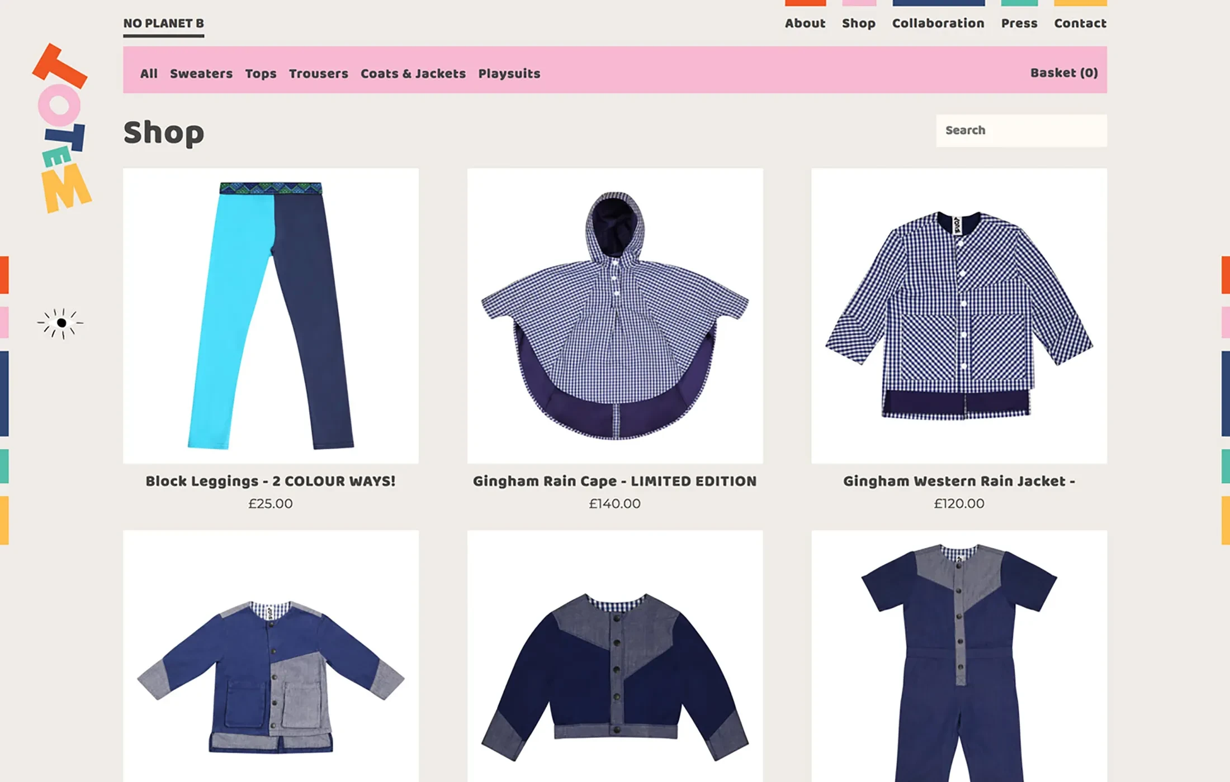The image size is (1230, 782).
Task: Go to the Press page
Action: click(1019, 23)
